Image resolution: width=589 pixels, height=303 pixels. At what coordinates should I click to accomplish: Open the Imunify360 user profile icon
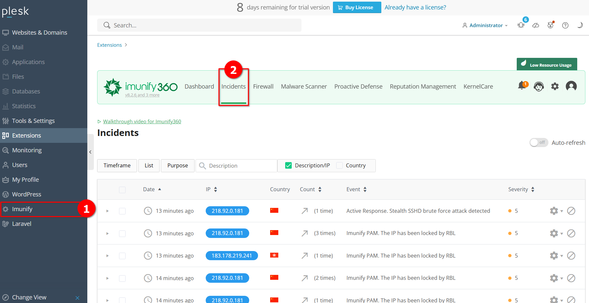point(571,86)
